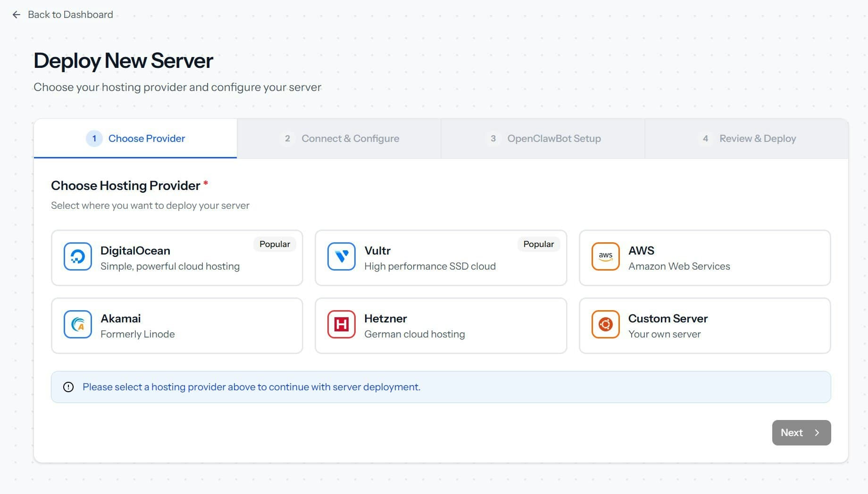Click the Popular badge on DigitalOcean card
This screenshot has height=494, width=868.
274,244
